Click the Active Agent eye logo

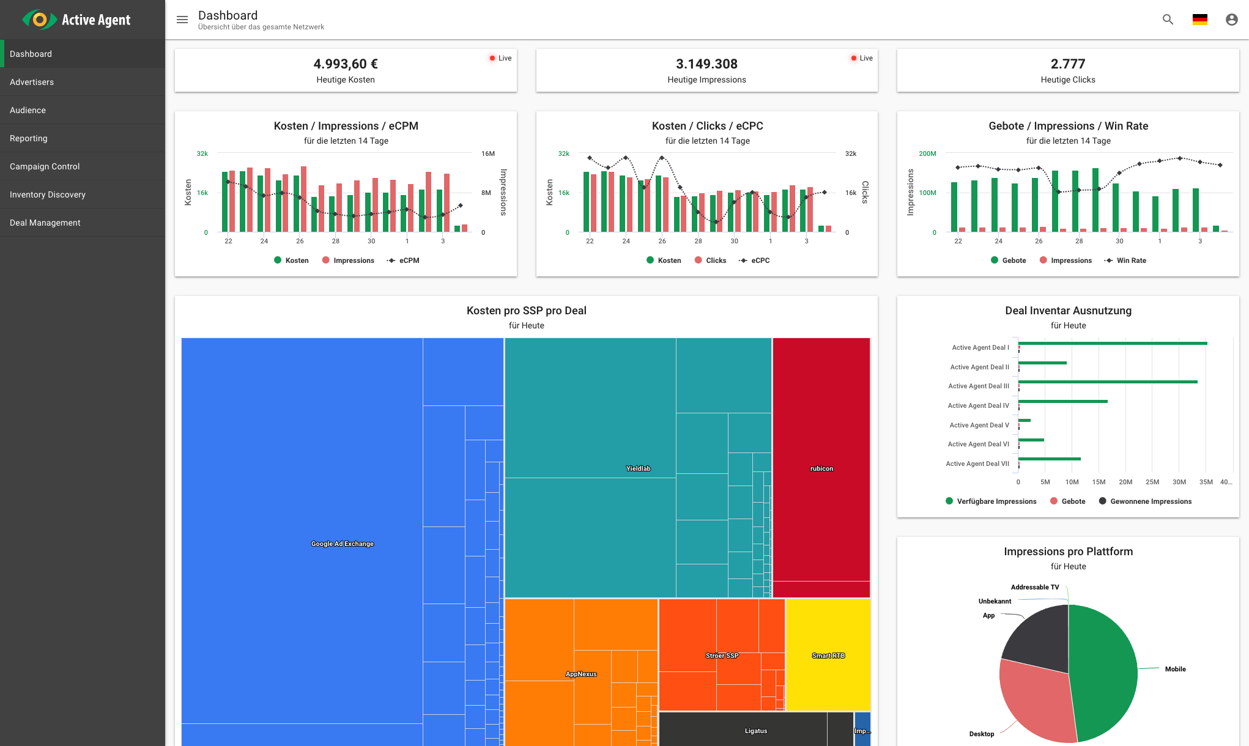40,20
